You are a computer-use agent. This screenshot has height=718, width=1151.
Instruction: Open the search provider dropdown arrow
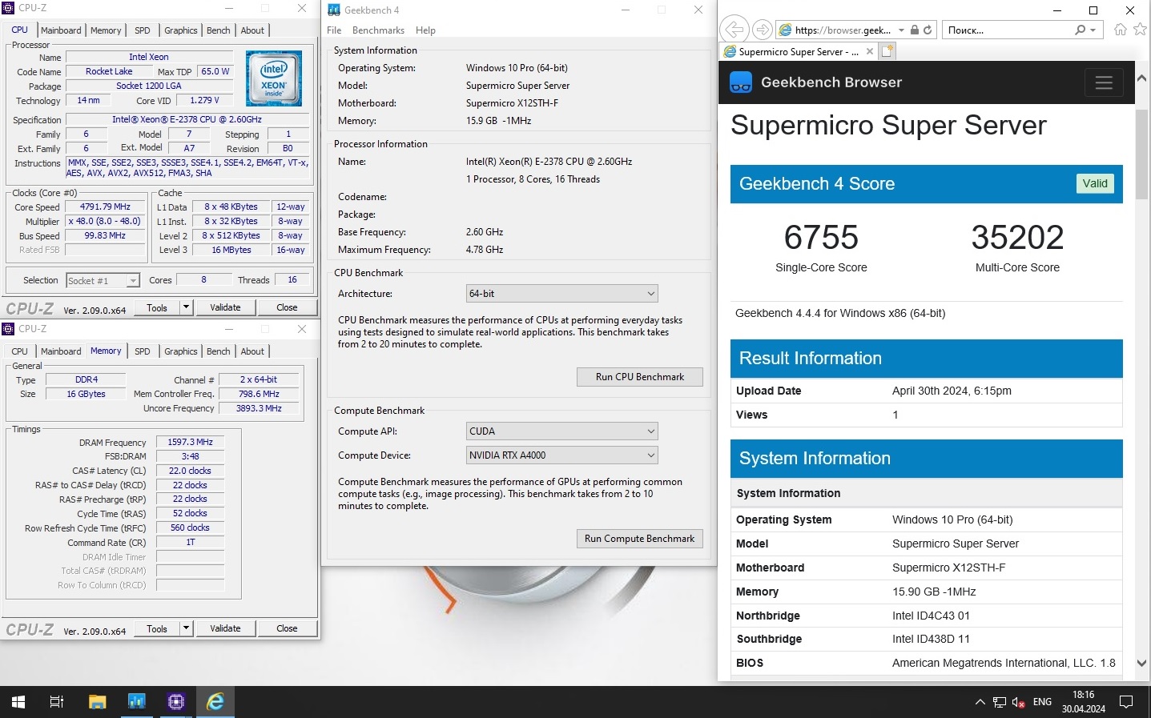(1093, 30)
